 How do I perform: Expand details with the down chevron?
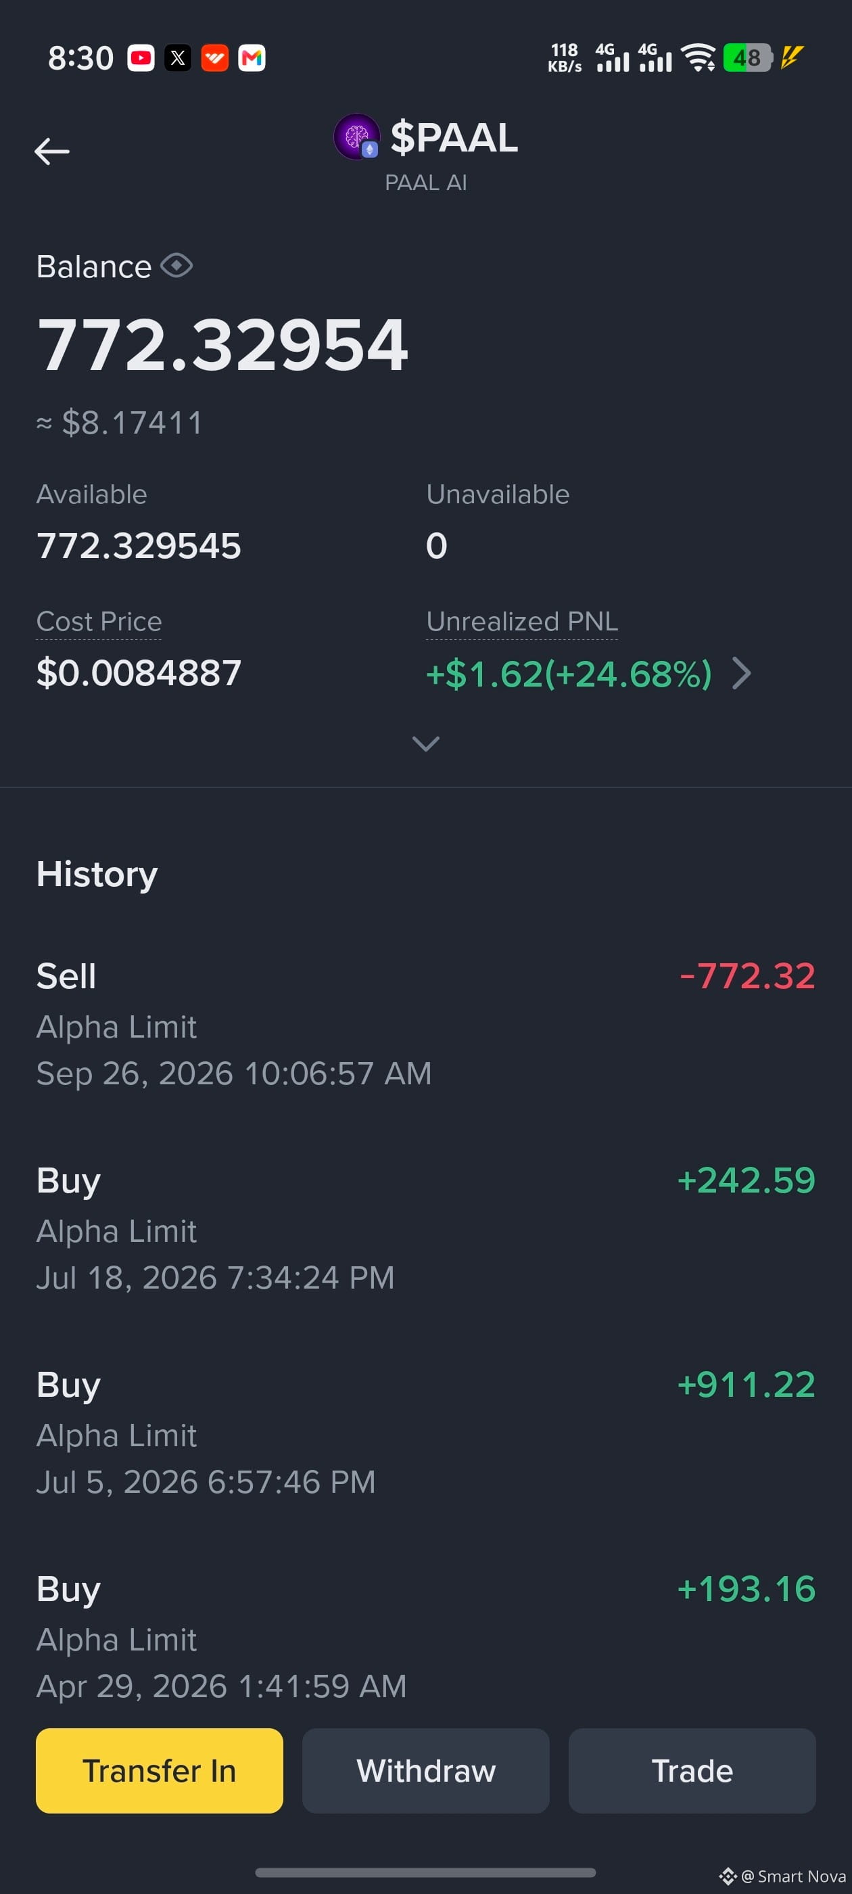(427, 743)
